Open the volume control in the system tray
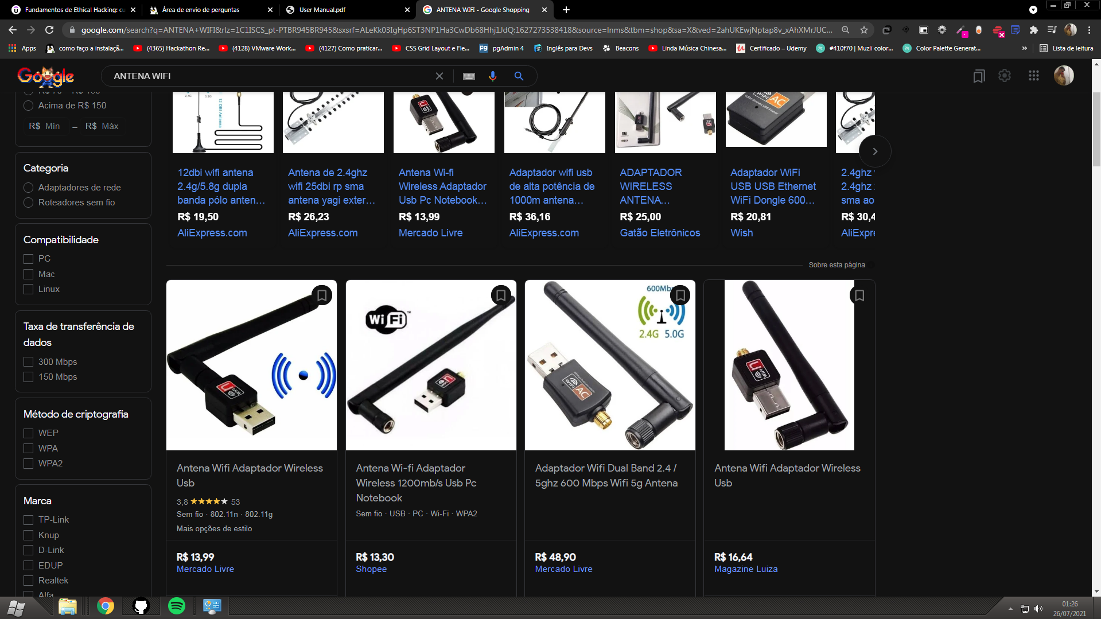Screen dimensions: 1101x619 [1038, 609]
